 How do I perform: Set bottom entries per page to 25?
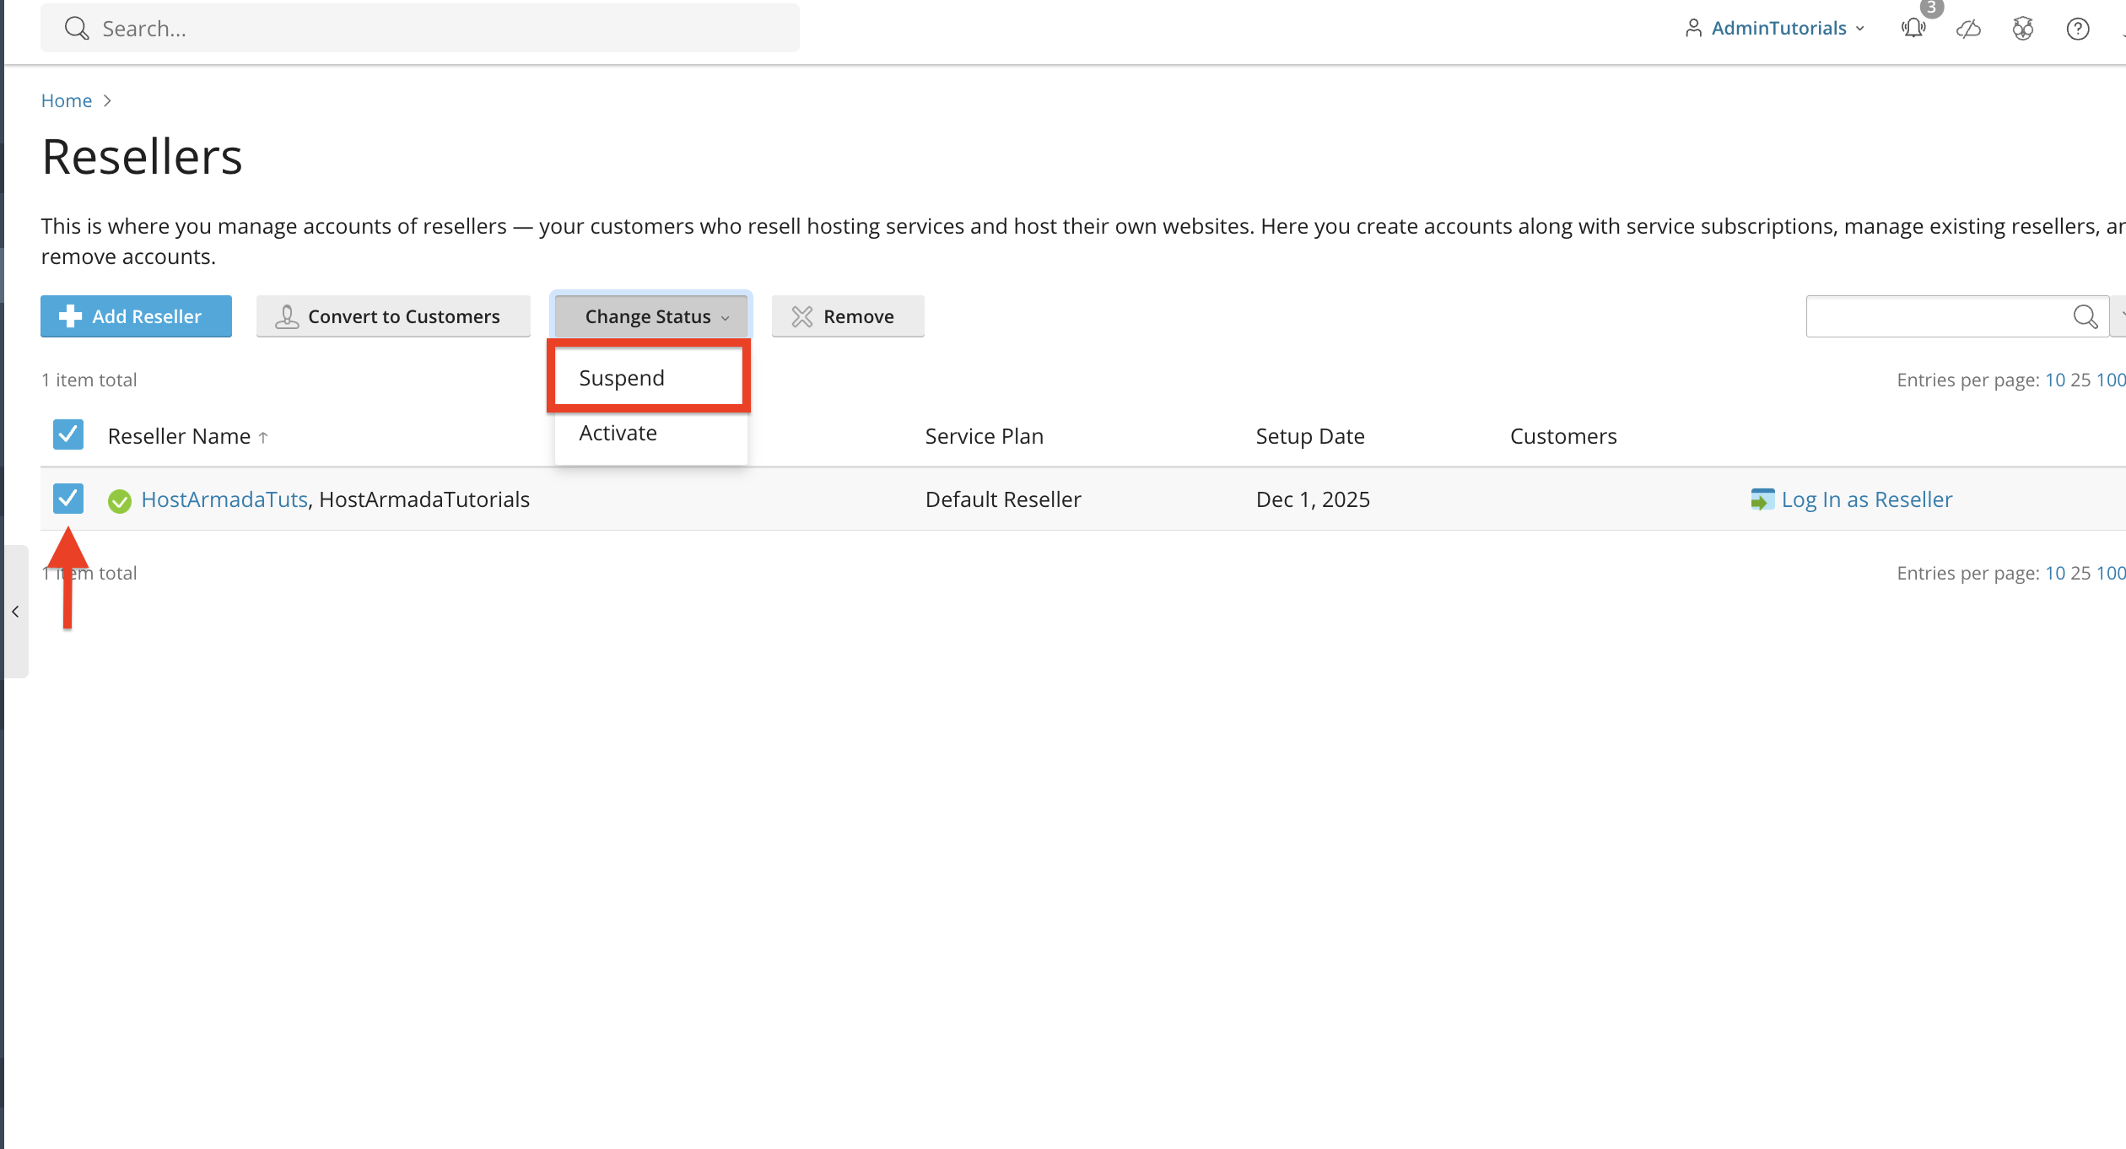[2080, 573]
